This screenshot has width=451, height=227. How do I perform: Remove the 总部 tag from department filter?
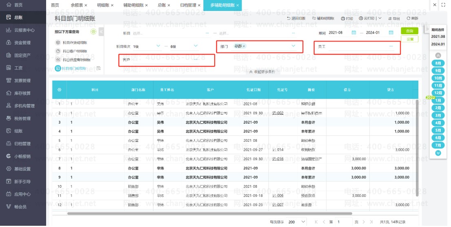(x=244, y=46)
